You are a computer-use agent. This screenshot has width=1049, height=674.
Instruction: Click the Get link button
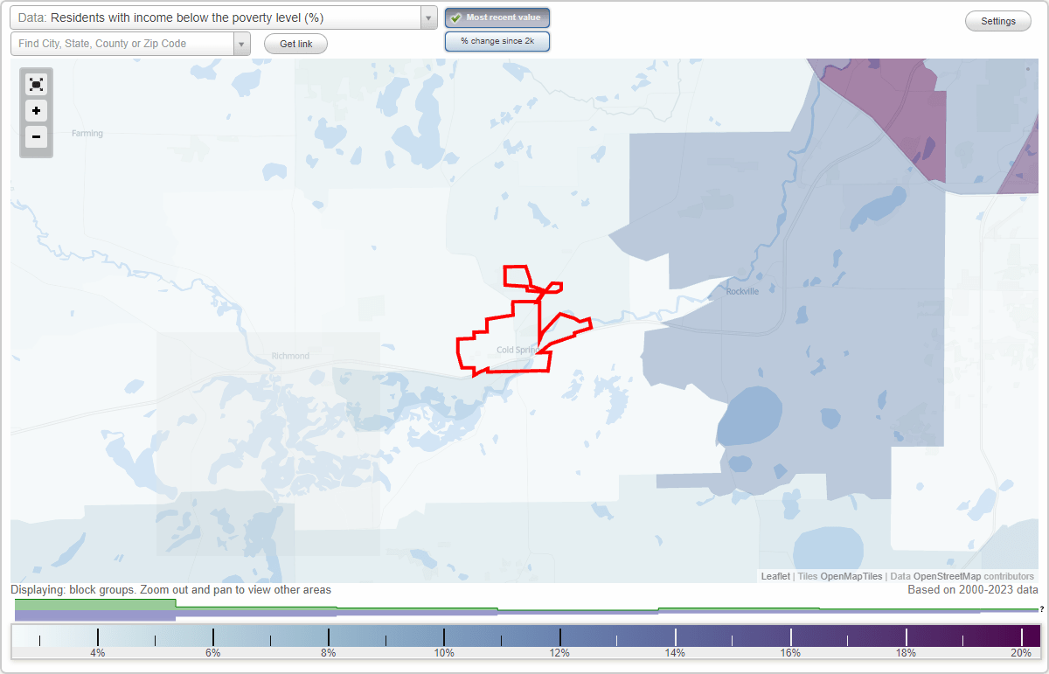tap(295, 43)
